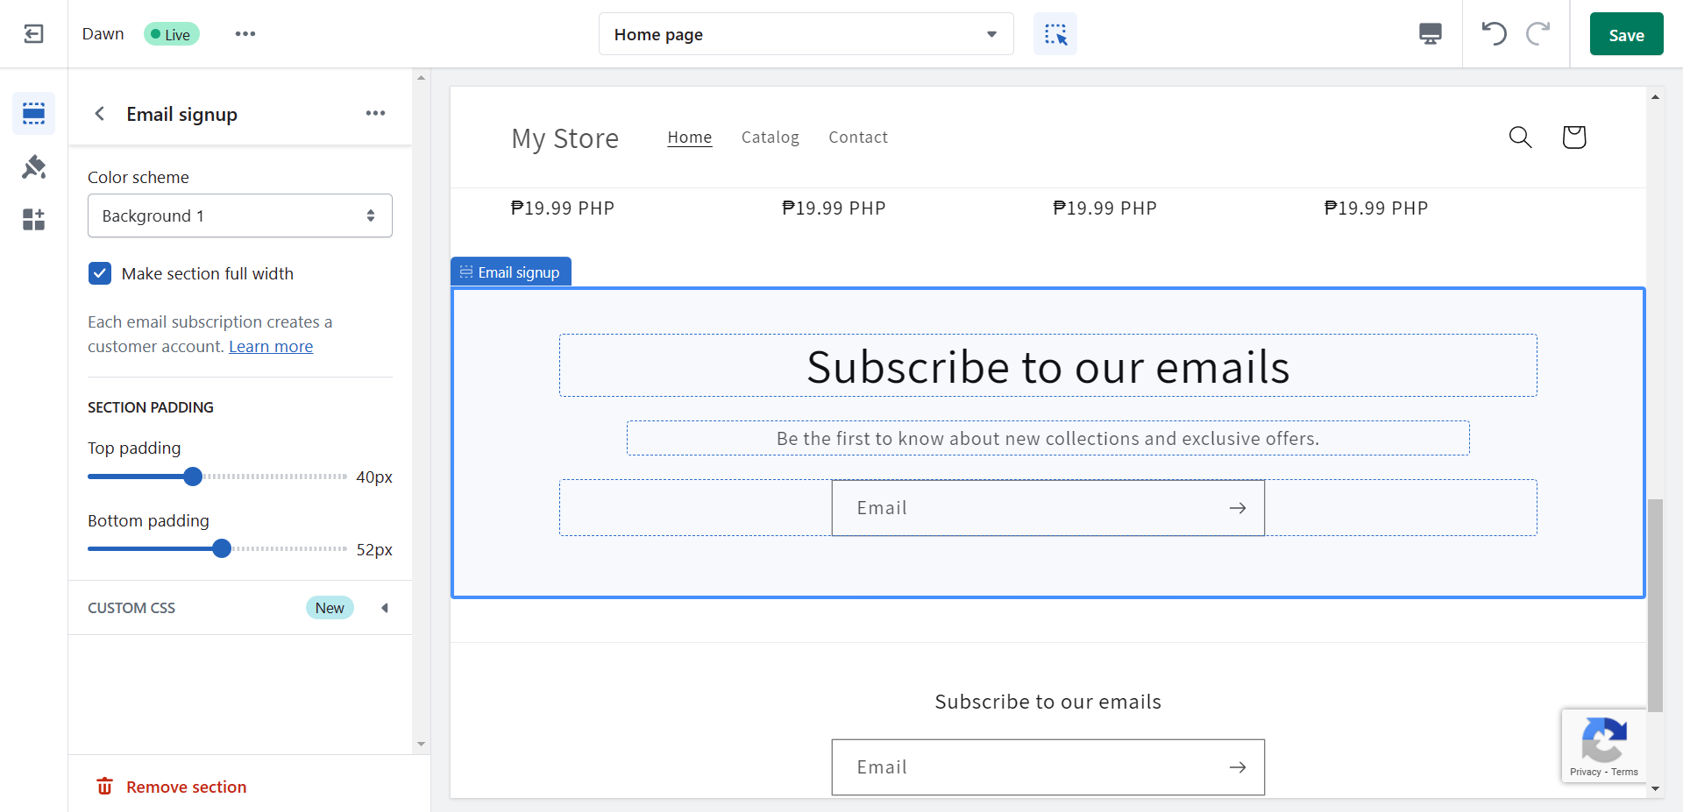Click the reCAPTCHA Privacy link
1683x812 pixels.
pos(1585,772)
